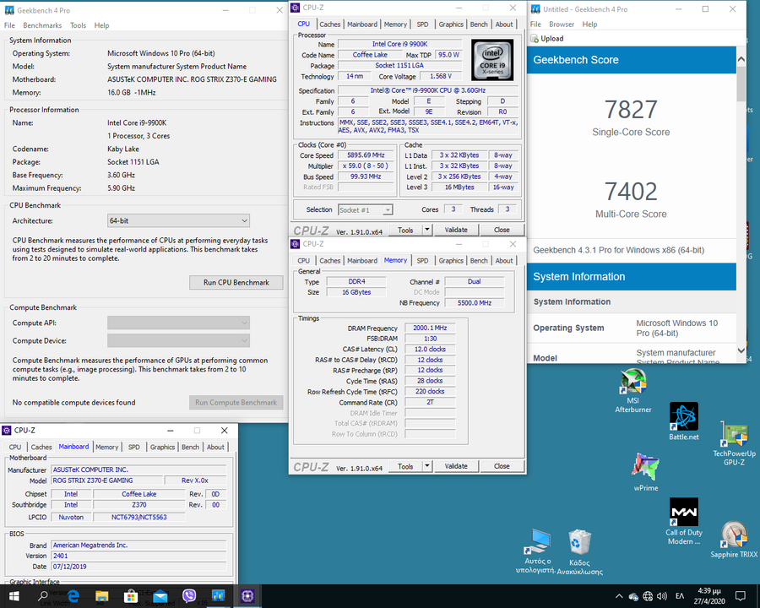760x608 pixels.
Task: Click the Intel Core i9 logo image
Action: point(492,60)
